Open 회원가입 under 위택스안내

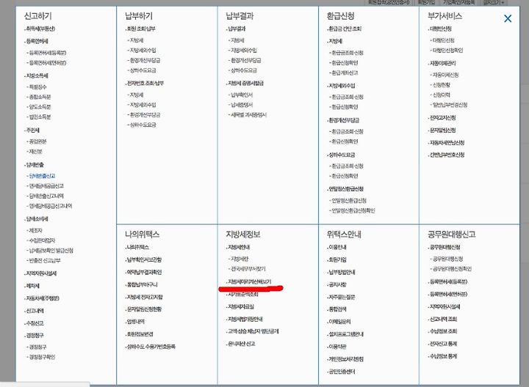337,259
